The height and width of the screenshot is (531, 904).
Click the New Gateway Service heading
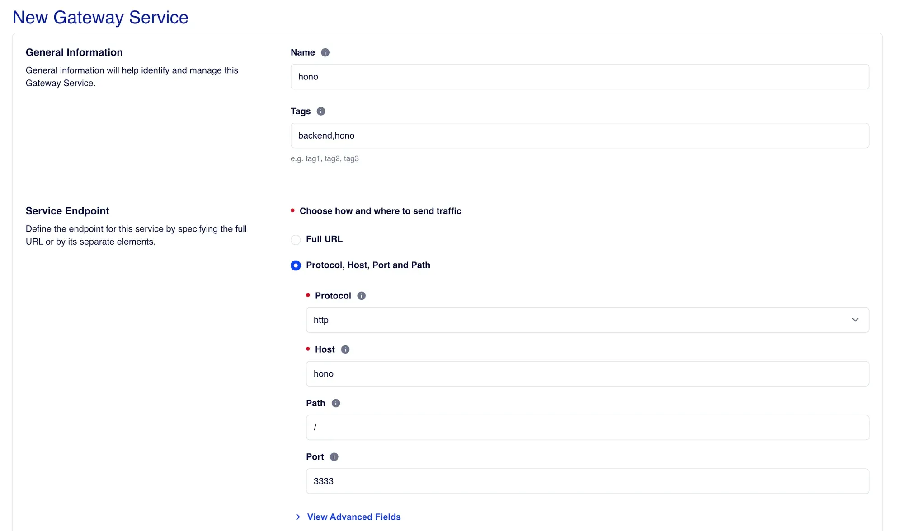point(100,18)
